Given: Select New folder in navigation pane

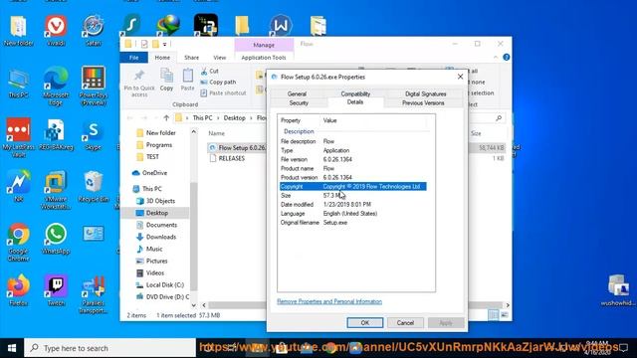Looking at the screenshot, I should click(156, 132).
